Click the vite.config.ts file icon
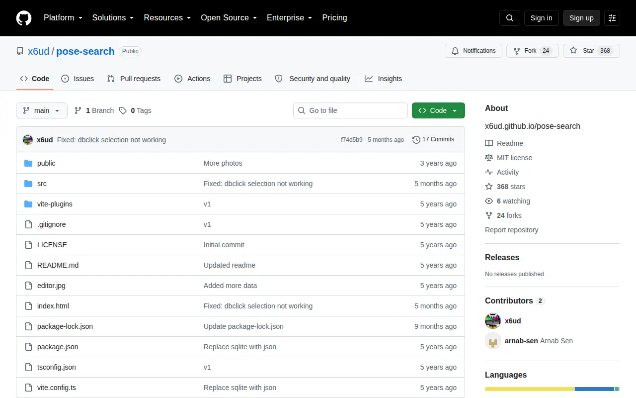This screenshot has width=636, height=398. pos(28,388)
